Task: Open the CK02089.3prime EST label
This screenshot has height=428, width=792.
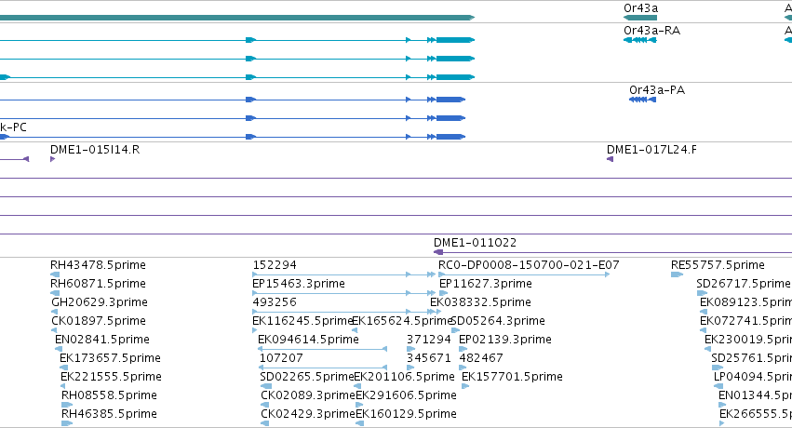Action: pos(308,395)
